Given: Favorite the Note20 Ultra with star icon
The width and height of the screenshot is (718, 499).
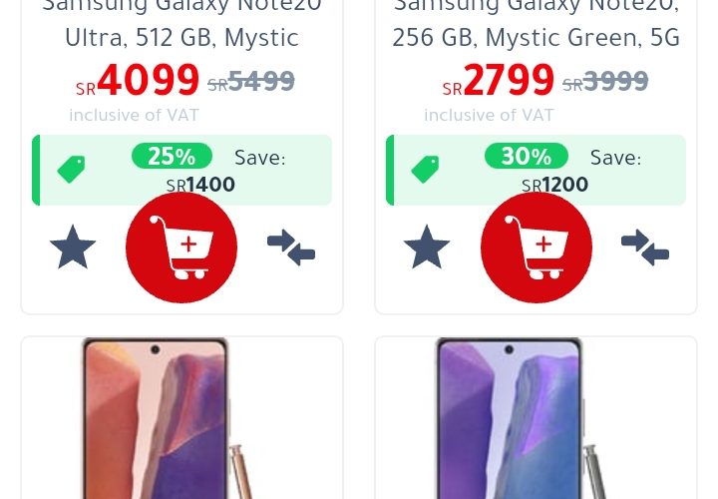Looking at the screenshot, I should pos(73,248).
